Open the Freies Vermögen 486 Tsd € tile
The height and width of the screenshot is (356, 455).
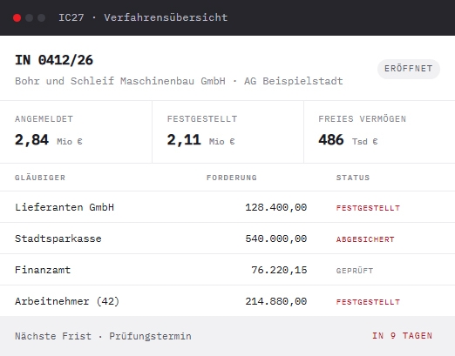click(379, 132)
